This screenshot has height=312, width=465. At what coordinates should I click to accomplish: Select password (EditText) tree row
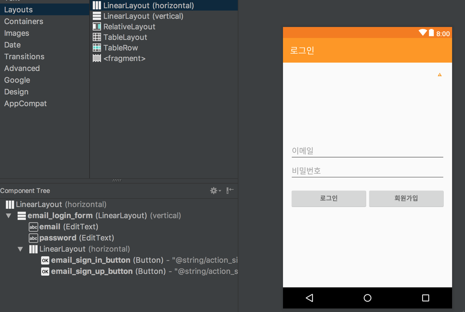(119, 238)
